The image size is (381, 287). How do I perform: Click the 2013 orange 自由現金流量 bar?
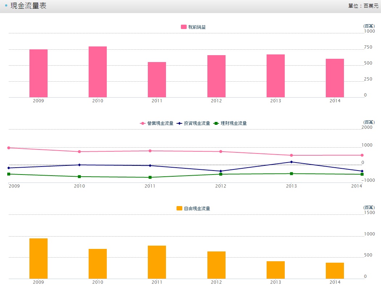click(275, 270)
